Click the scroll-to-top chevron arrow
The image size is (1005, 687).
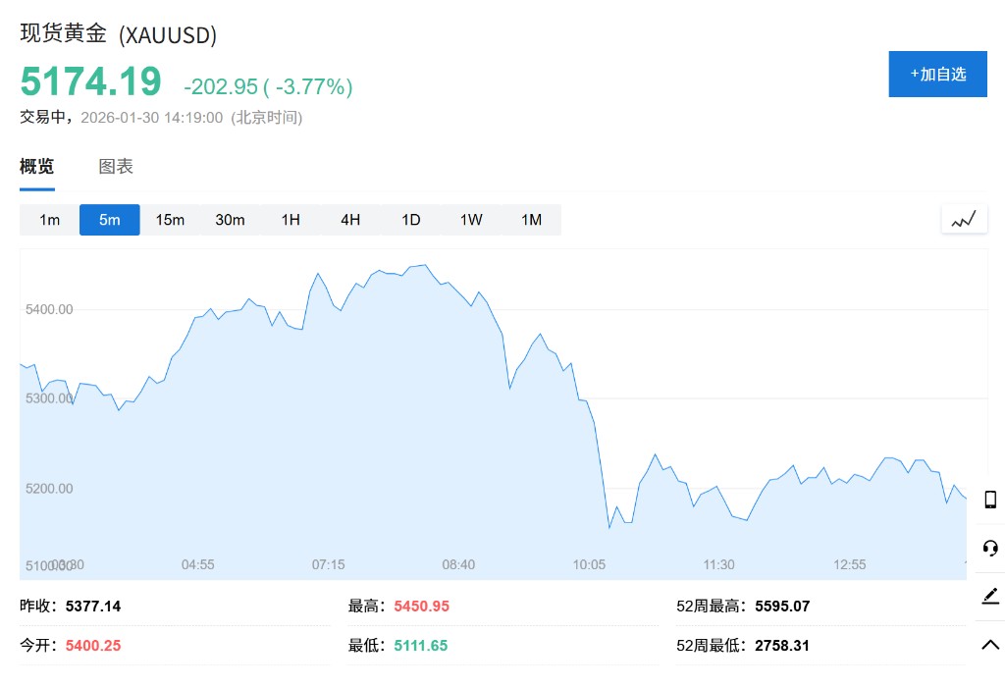coord(990,644)
